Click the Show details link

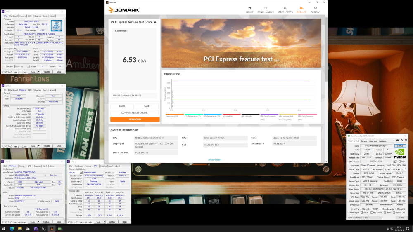[215, 160]
